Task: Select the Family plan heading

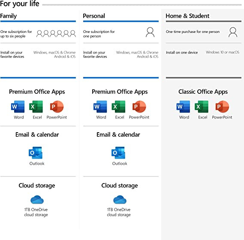Action: point(9,16)
